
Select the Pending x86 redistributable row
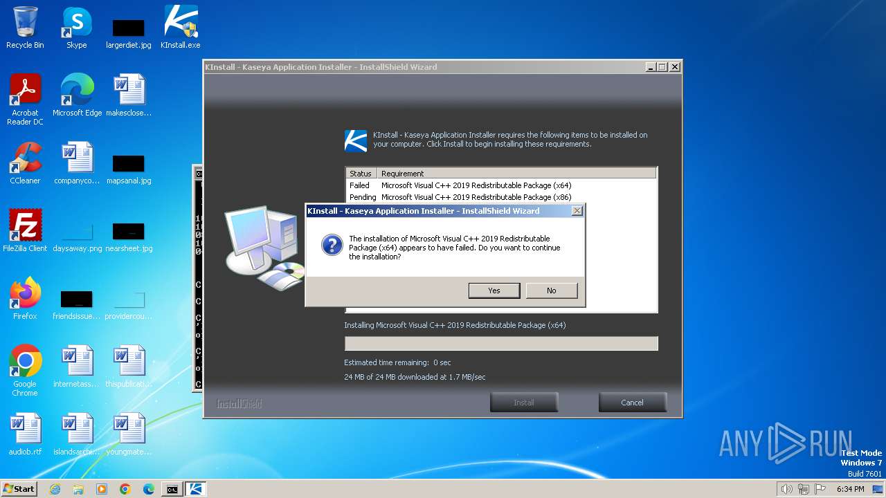pyautogui.click(x=500, y=197)
